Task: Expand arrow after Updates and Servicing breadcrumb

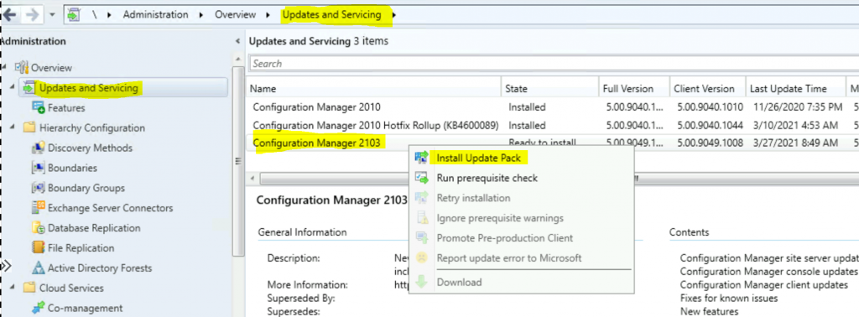Action: (394, 15)
